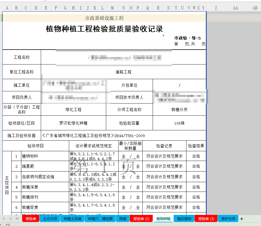Viewport: 261px width, 226px height.
Task: Open the 养护分项 sheet tab
Action: [228, 219]
